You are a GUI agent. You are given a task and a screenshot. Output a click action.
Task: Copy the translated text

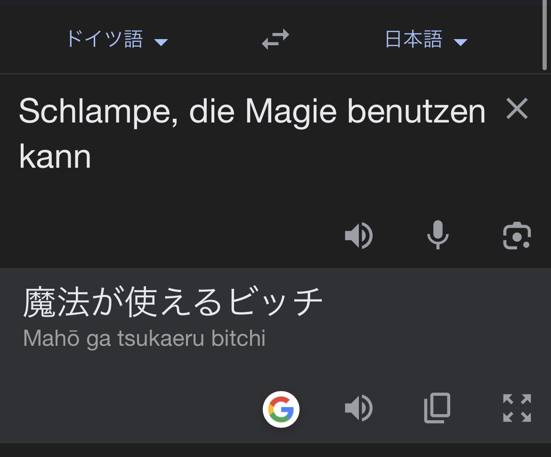(x=438, y=408)
